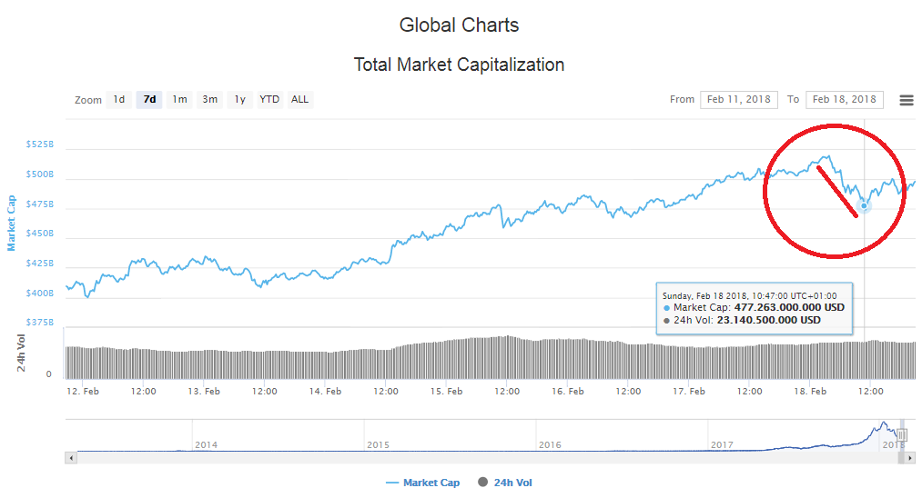Open the chart hamburger menu icon
Viewport: 922px width, 498px height.
click(906, 100)
